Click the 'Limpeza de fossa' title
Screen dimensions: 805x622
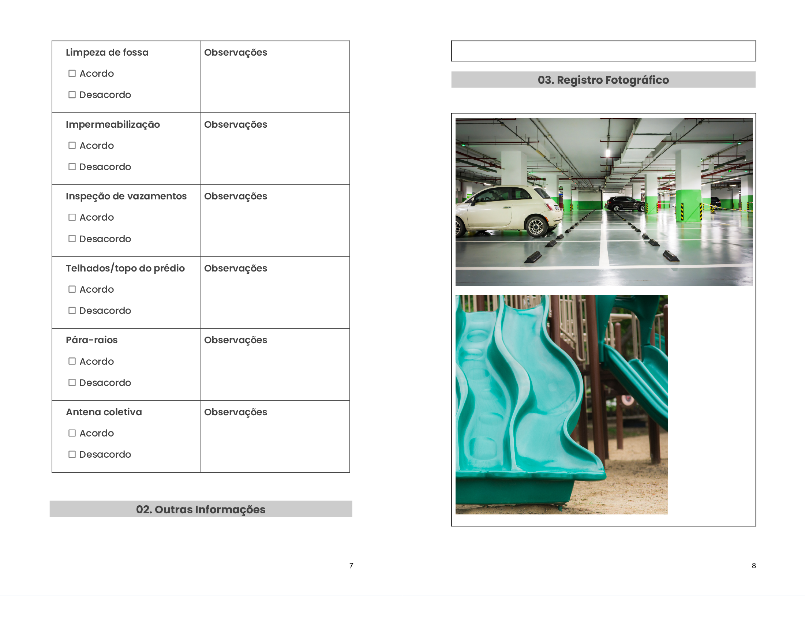tap(107, 52)
